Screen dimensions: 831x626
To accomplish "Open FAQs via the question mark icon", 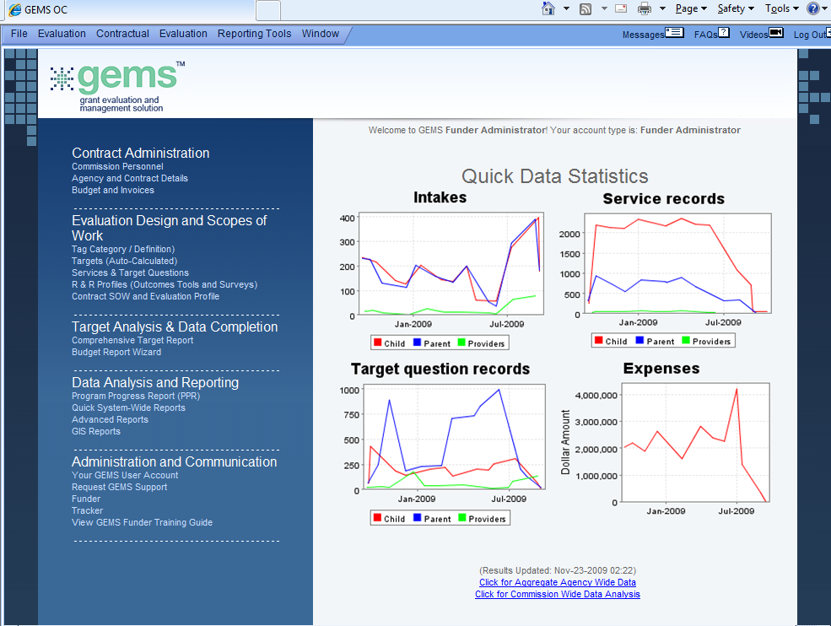I will (724, 34).
